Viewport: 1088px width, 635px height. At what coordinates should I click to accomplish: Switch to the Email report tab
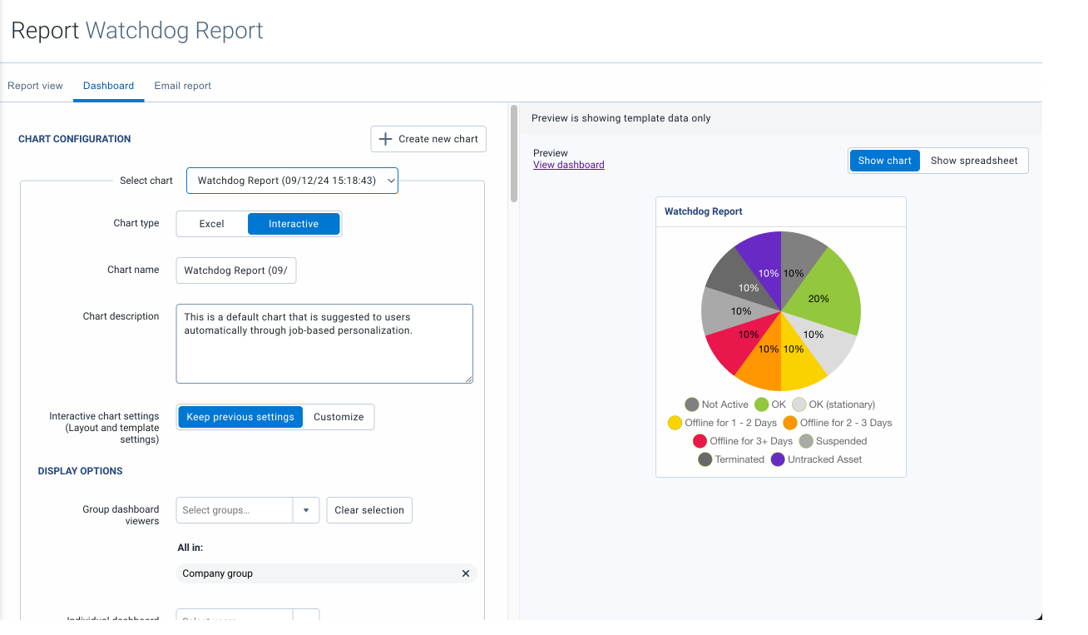[182, 86]
